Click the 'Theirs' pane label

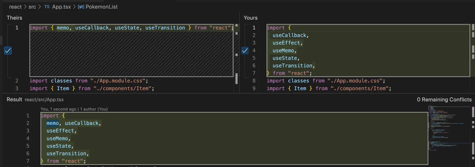click(14, 18)
